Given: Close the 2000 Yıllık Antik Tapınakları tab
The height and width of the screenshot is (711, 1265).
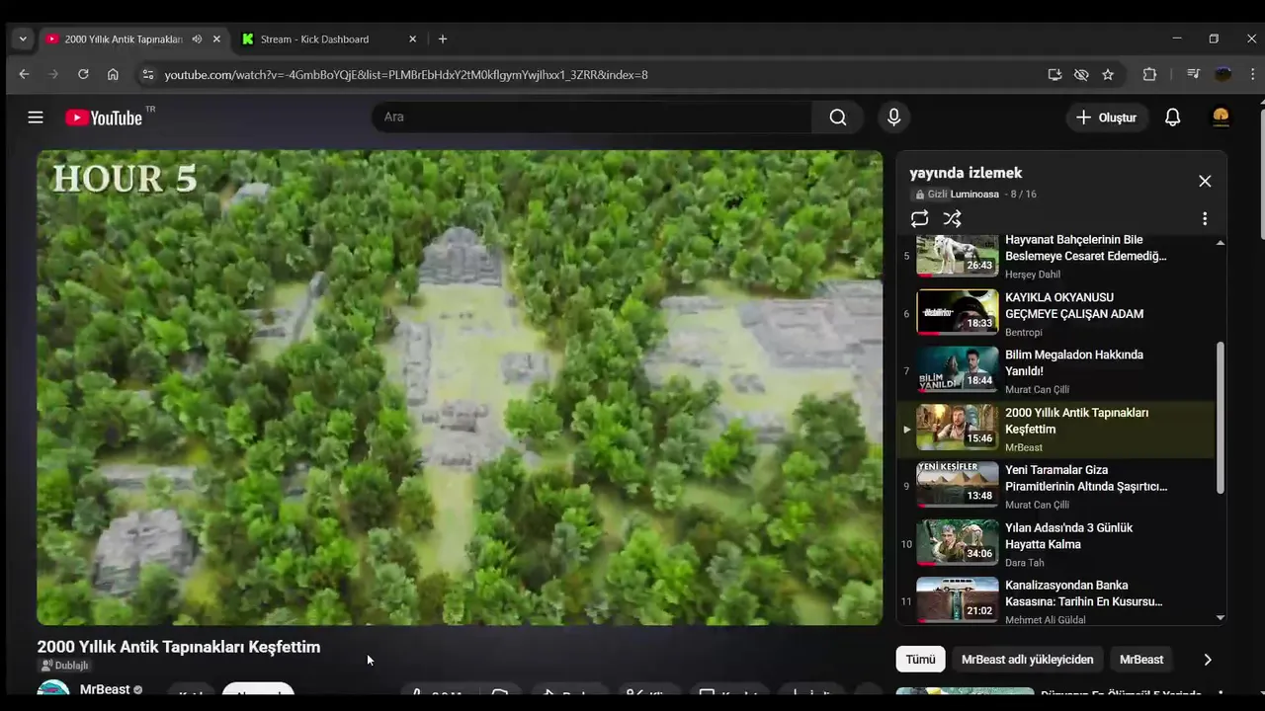Looking at the screenshot, I should (216, 39).
